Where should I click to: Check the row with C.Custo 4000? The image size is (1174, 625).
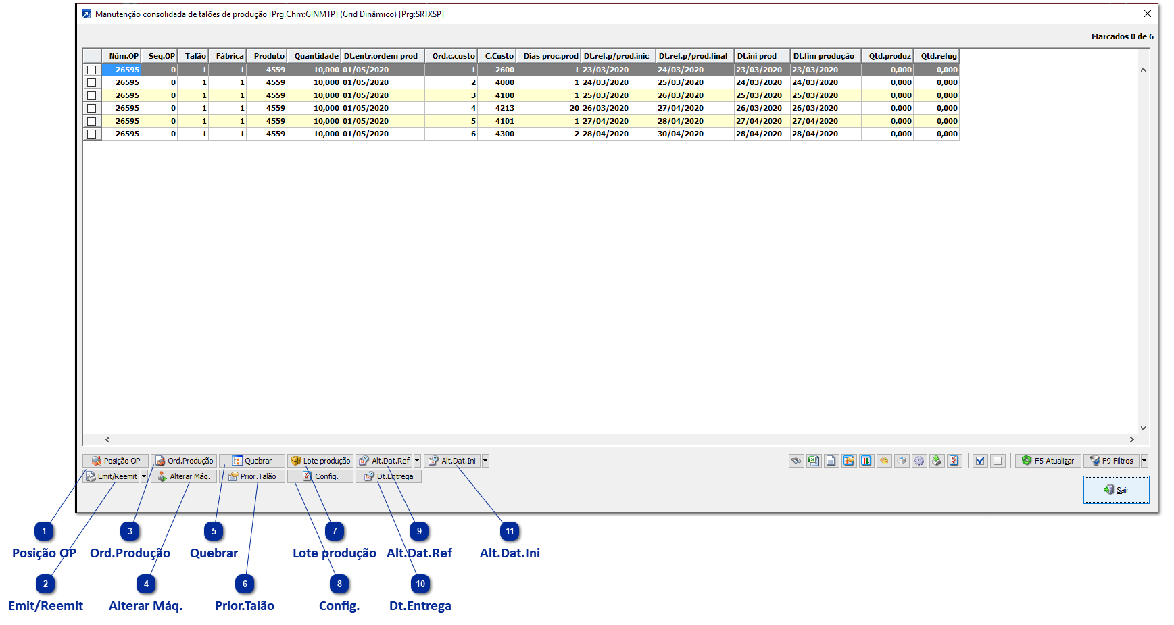pyautogui.click(x=92, y=82)
